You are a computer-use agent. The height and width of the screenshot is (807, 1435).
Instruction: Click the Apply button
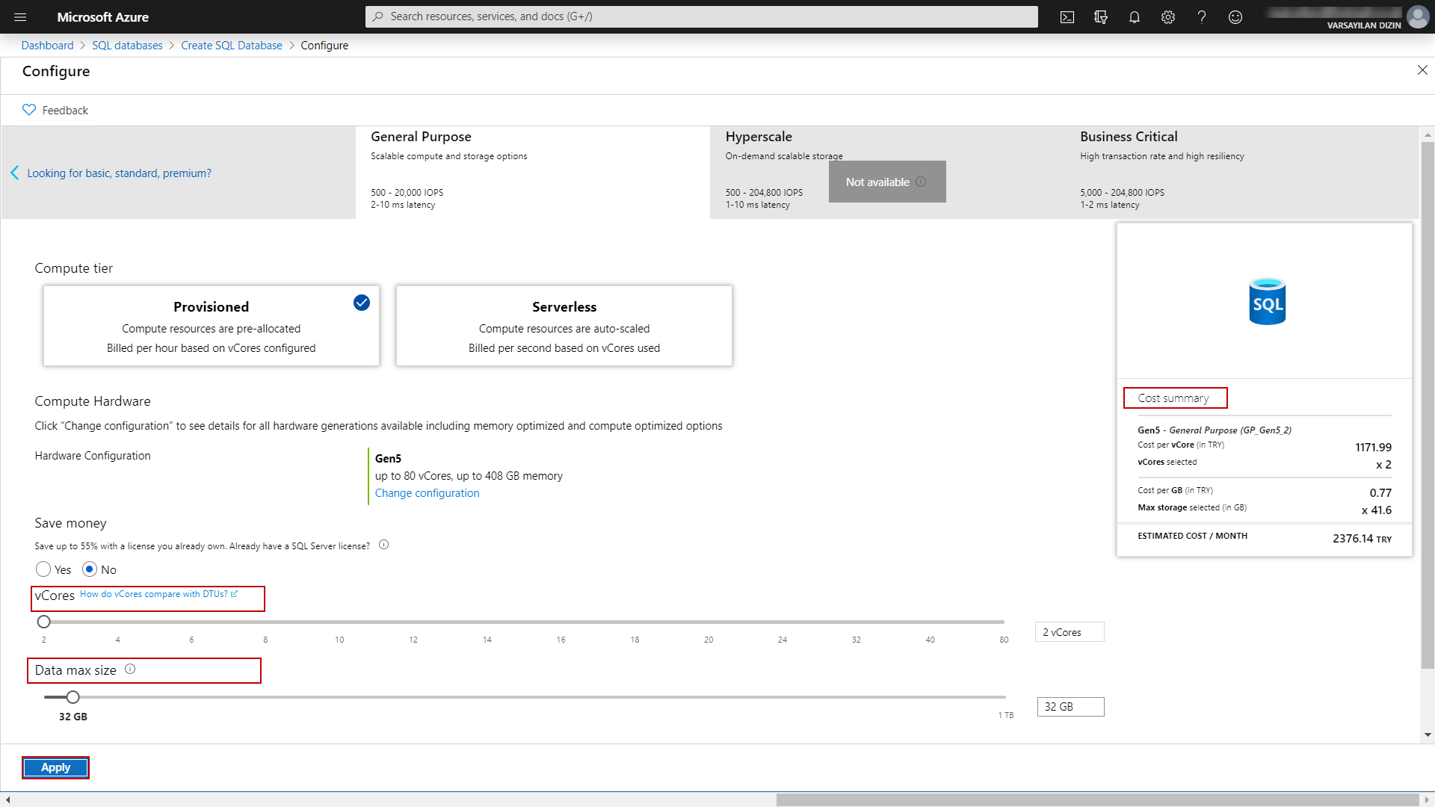55,767
